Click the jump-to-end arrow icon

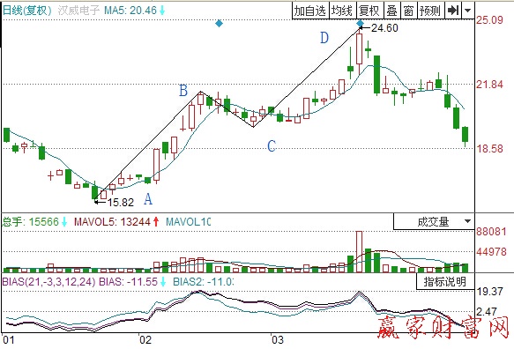click(453, 11)
